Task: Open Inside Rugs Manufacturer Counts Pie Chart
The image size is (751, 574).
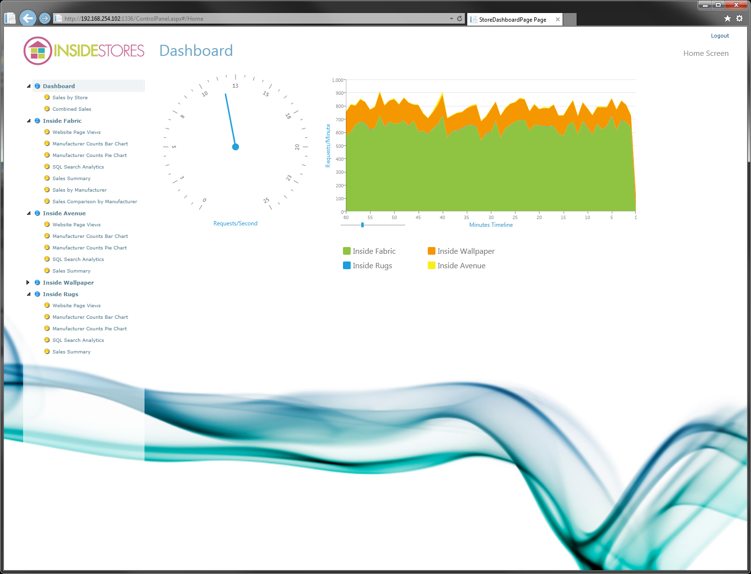Action: click(x=90, y=329)
